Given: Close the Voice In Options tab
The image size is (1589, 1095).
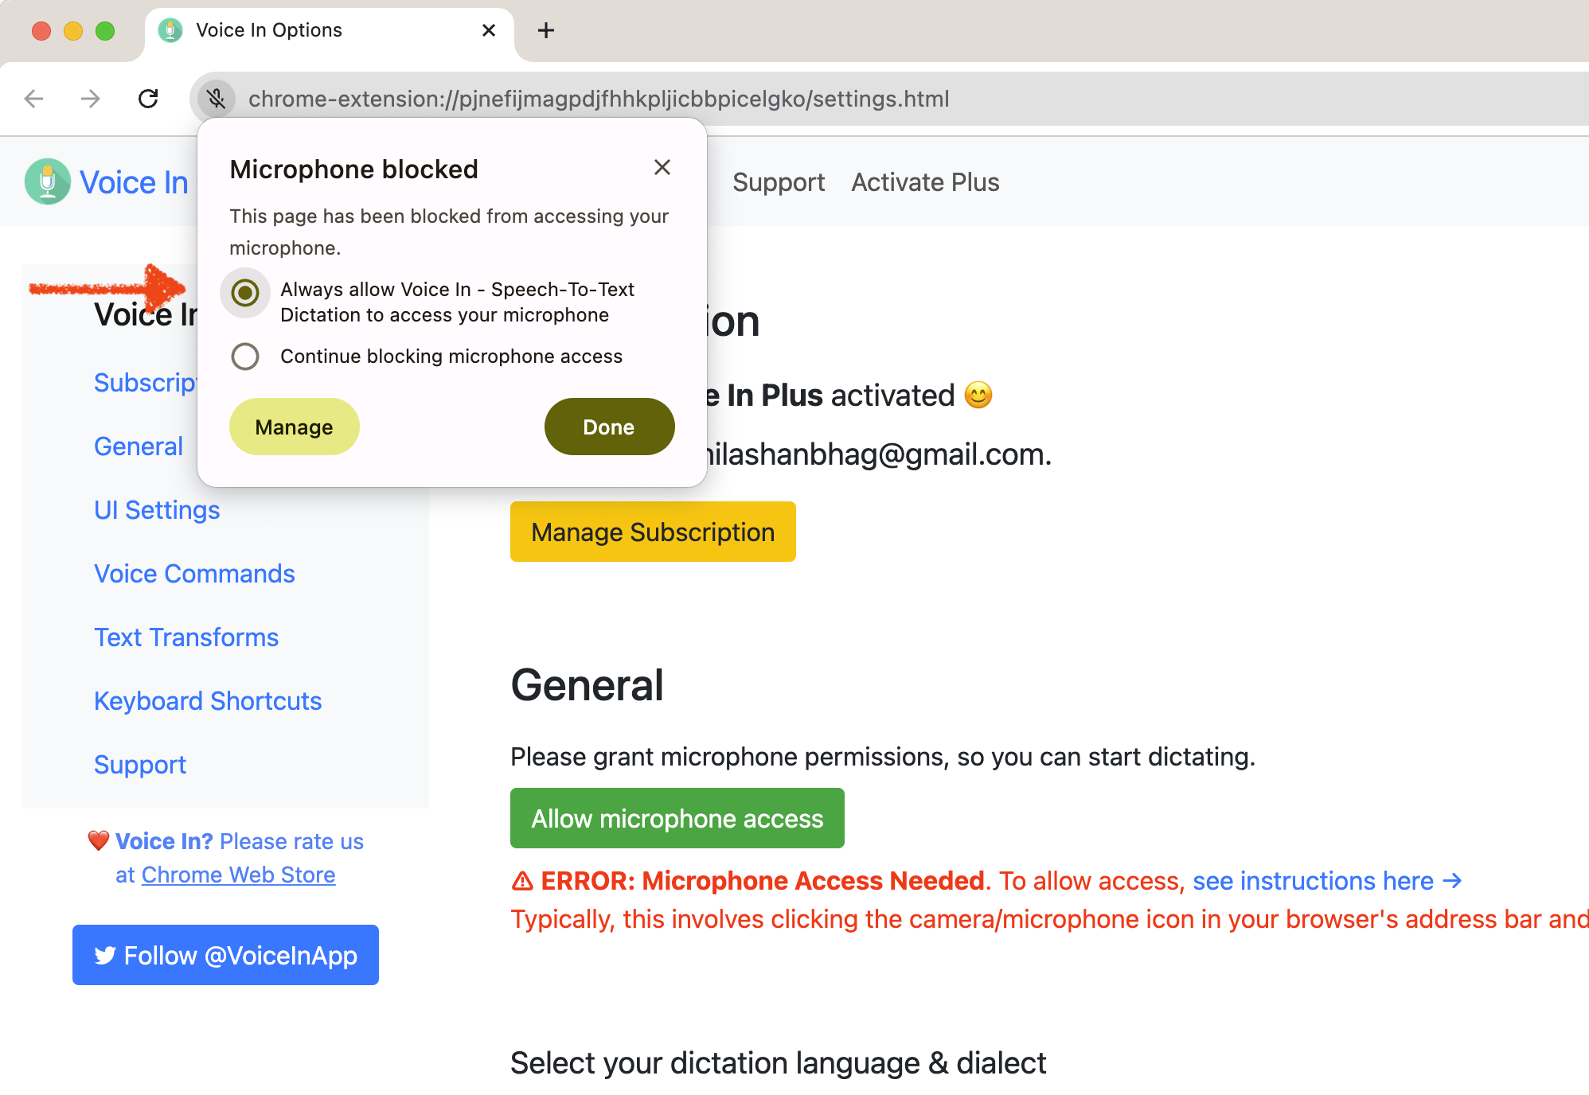Looking at the screenshot, I should click(x=489, y=30).
